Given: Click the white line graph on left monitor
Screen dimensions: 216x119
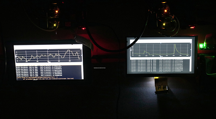Looking at the screenshot, I should click(x=49, y=55).
